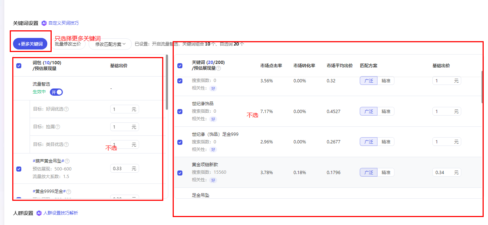The width and height of the screenshot is (488, 225).
Task: Uncheck the 世纪缘饰品 keyword checkbox
Action: (x=180, y=112)
